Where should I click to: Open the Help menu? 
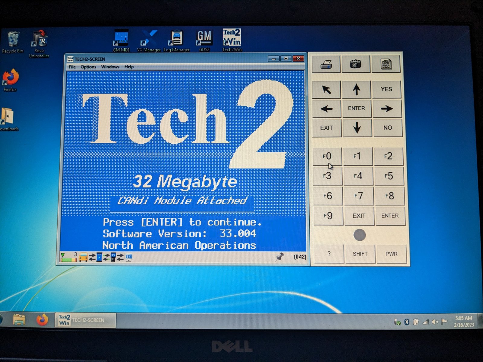(129, 67)
